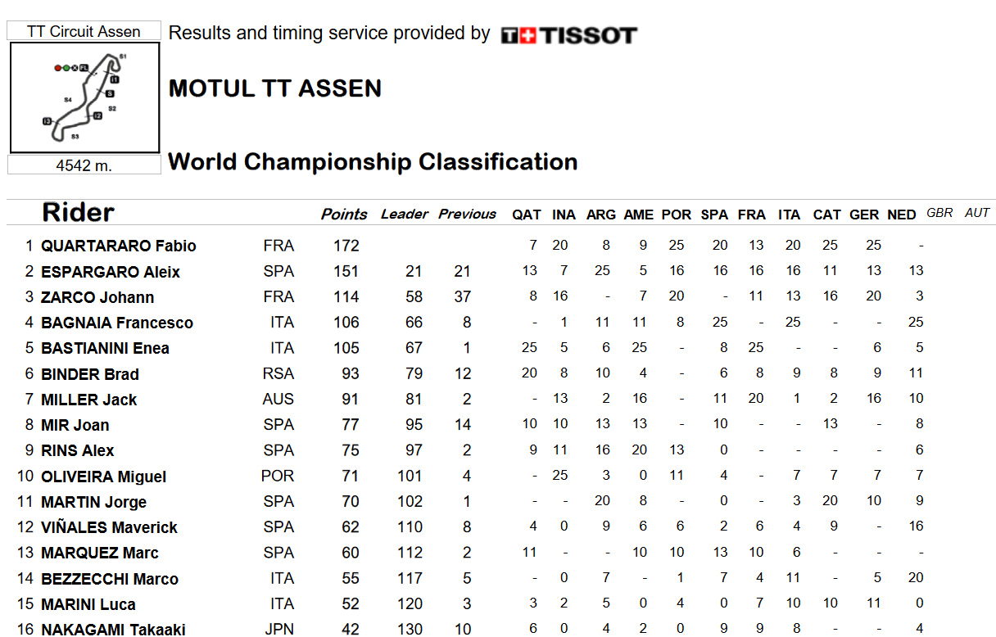The image size is (996, 637).
Task: Select the GBR upcoming race header
Action: [x=939, y=213]
